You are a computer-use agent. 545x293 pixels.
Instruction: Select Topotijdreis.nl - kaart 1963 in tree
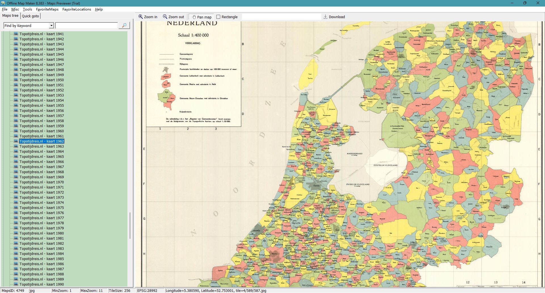coord(41,146)
